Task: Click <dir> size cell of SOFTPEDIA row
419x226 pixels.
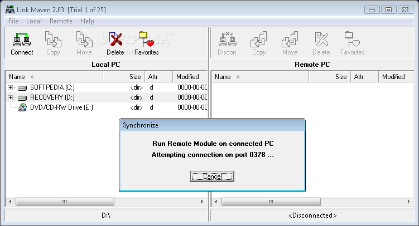Action: tap(136, 87)
